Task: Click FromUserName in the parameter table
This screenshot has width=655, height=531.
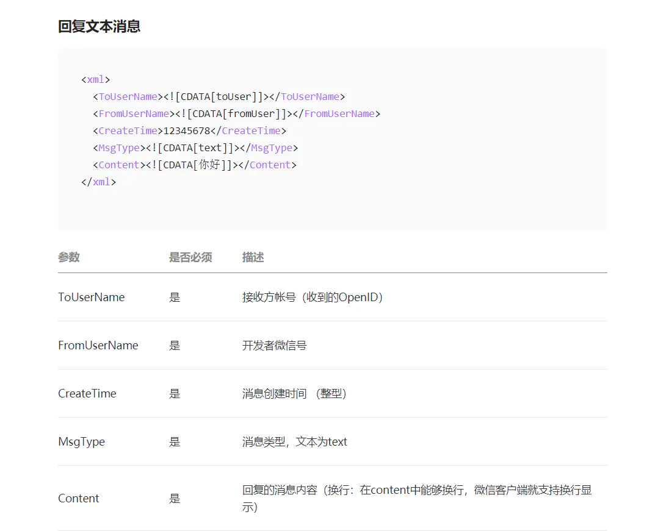Action: tap(98, 346)
